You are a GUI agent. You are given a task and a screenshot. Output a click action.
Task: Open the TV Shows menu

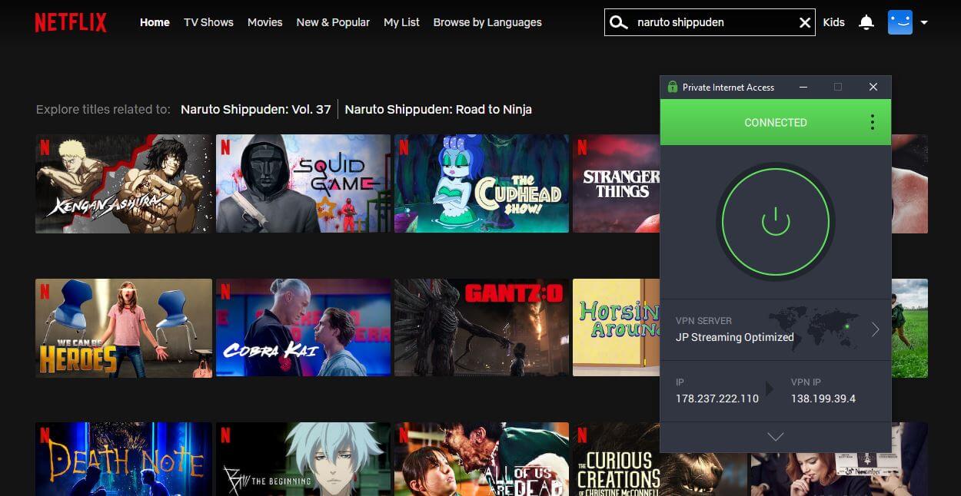pos(208,22)
